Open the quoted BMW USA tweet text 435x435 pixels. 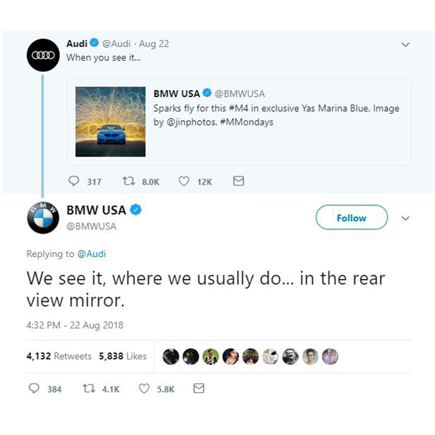(276, 115)
